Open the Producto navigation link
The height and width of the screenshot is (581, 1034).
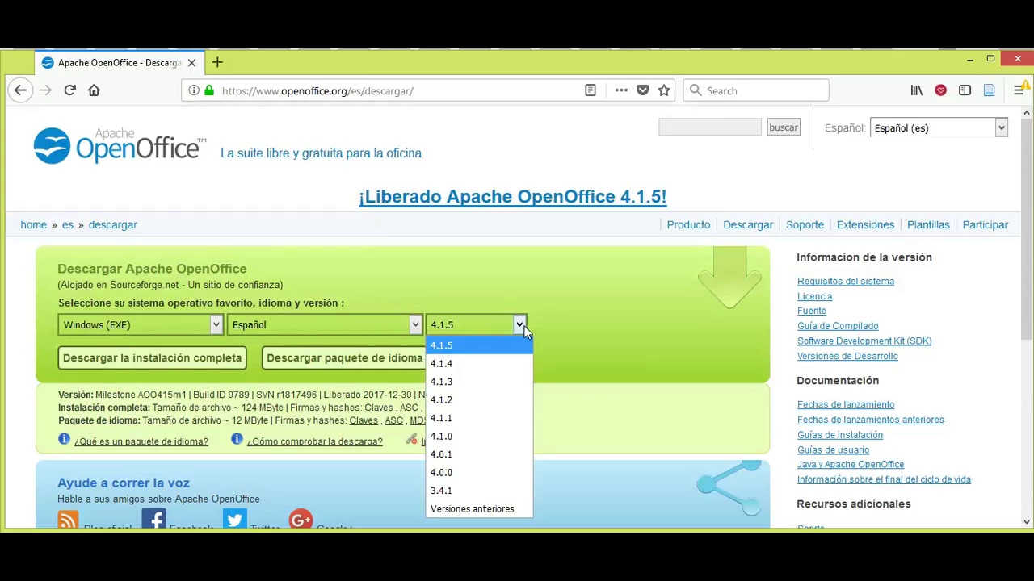688,224
